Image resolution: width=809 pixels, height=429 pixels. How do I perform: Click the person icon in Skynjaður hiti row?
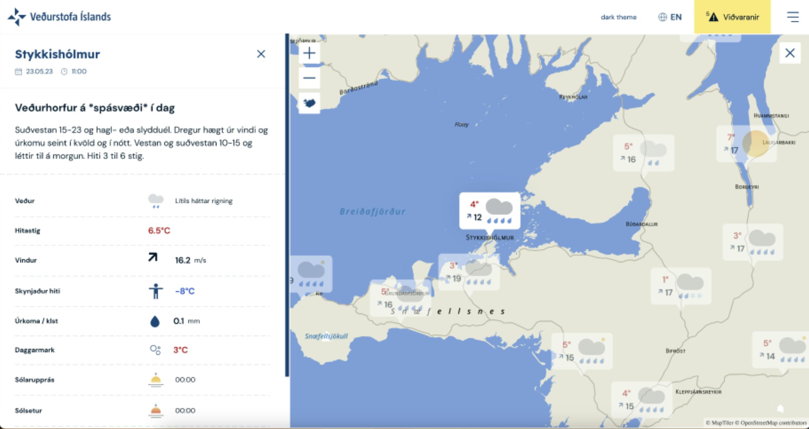click(x=156, y=291)
